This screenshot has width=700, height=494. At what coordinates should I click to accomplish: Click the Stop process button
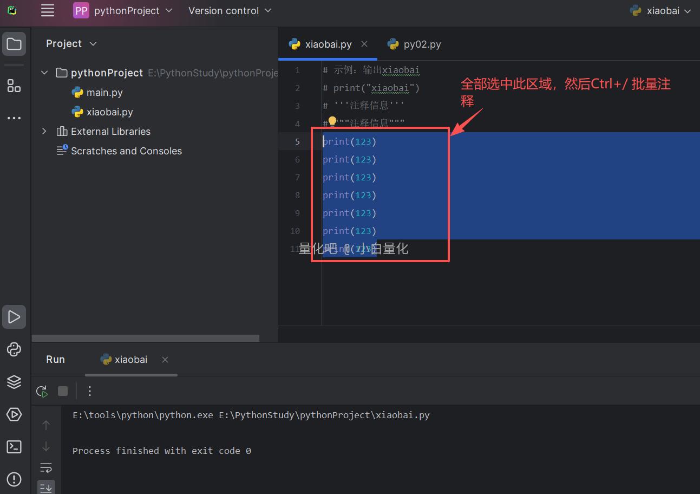tap(63, 391)
